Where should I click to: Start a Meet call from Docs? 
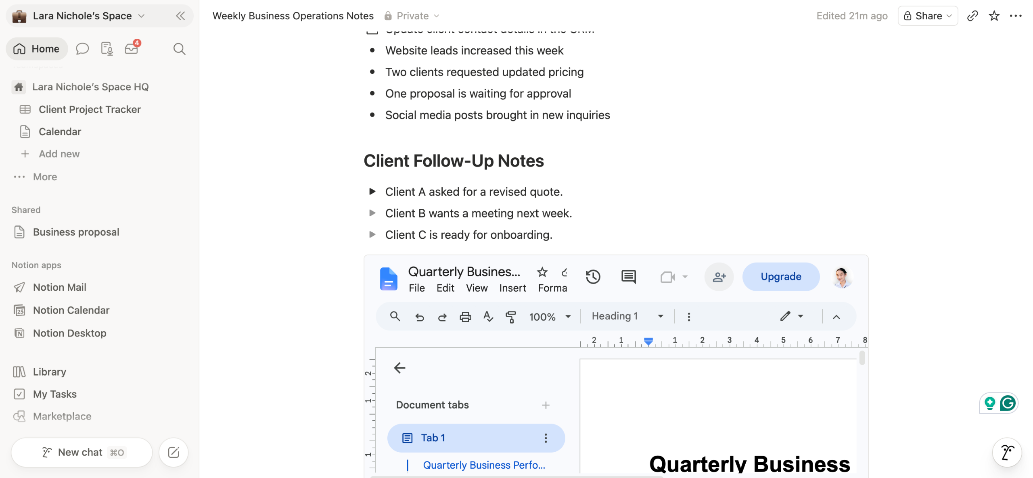667,277
